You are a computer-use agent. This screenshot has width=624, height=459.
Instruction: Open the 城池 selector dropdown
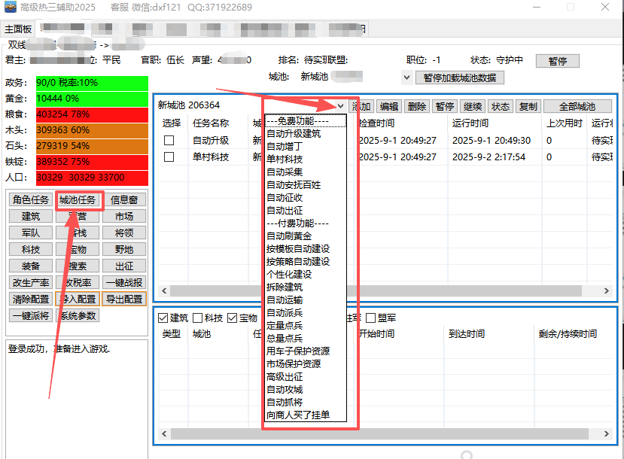(x=407, y=78)
